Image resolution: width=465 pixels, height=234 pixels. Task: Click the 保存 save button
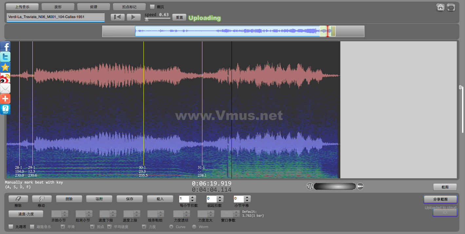tap(130, 199)
